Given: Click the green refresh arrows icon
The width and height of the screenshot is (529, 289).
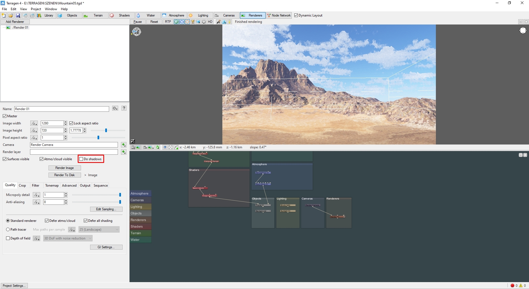Looking at the screenshot, I should pos(158,147).
